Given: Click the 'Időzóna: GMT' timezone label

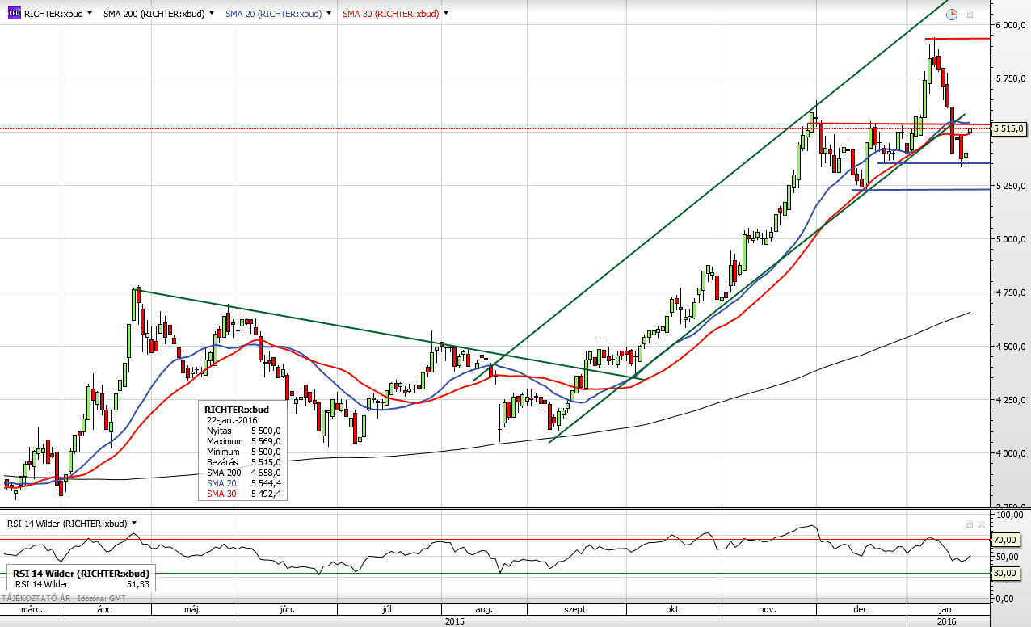Looking at the screenshot, I should pos(102,599).
